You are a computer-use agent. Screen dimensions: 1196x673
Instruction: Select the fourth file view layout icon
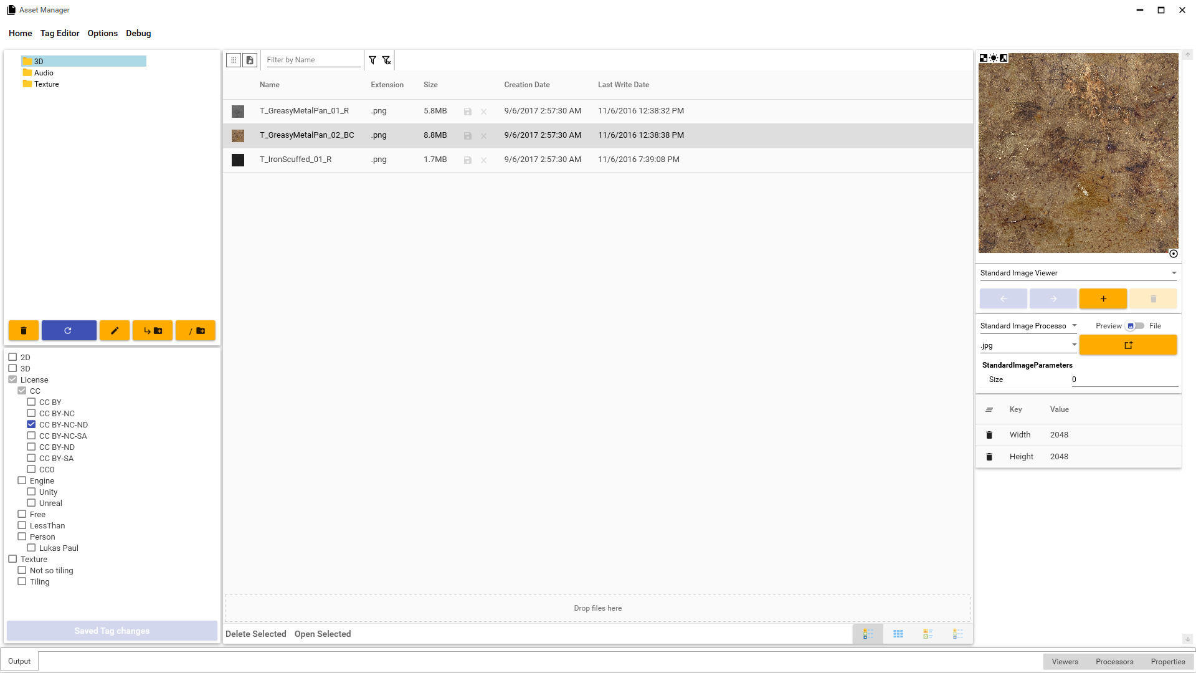pyautogui.click(x=958, y=634)
